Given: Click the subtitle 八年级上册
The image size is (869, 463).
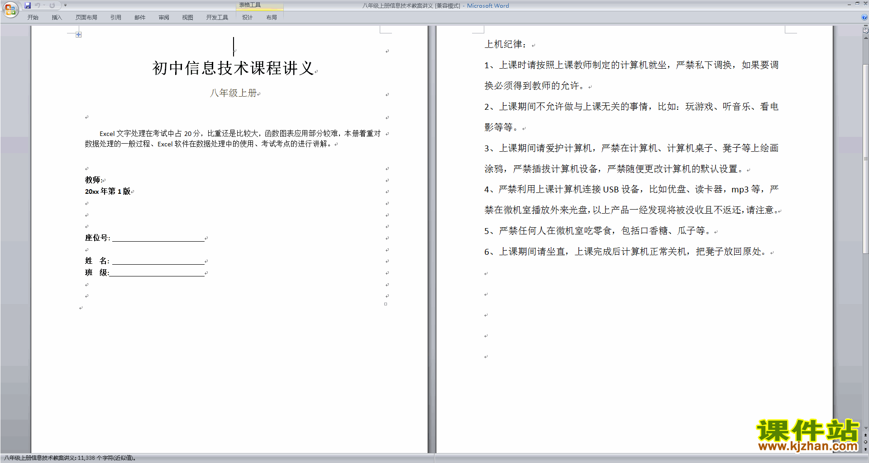Looking at the screenshot, I should (x=233, y=93).
